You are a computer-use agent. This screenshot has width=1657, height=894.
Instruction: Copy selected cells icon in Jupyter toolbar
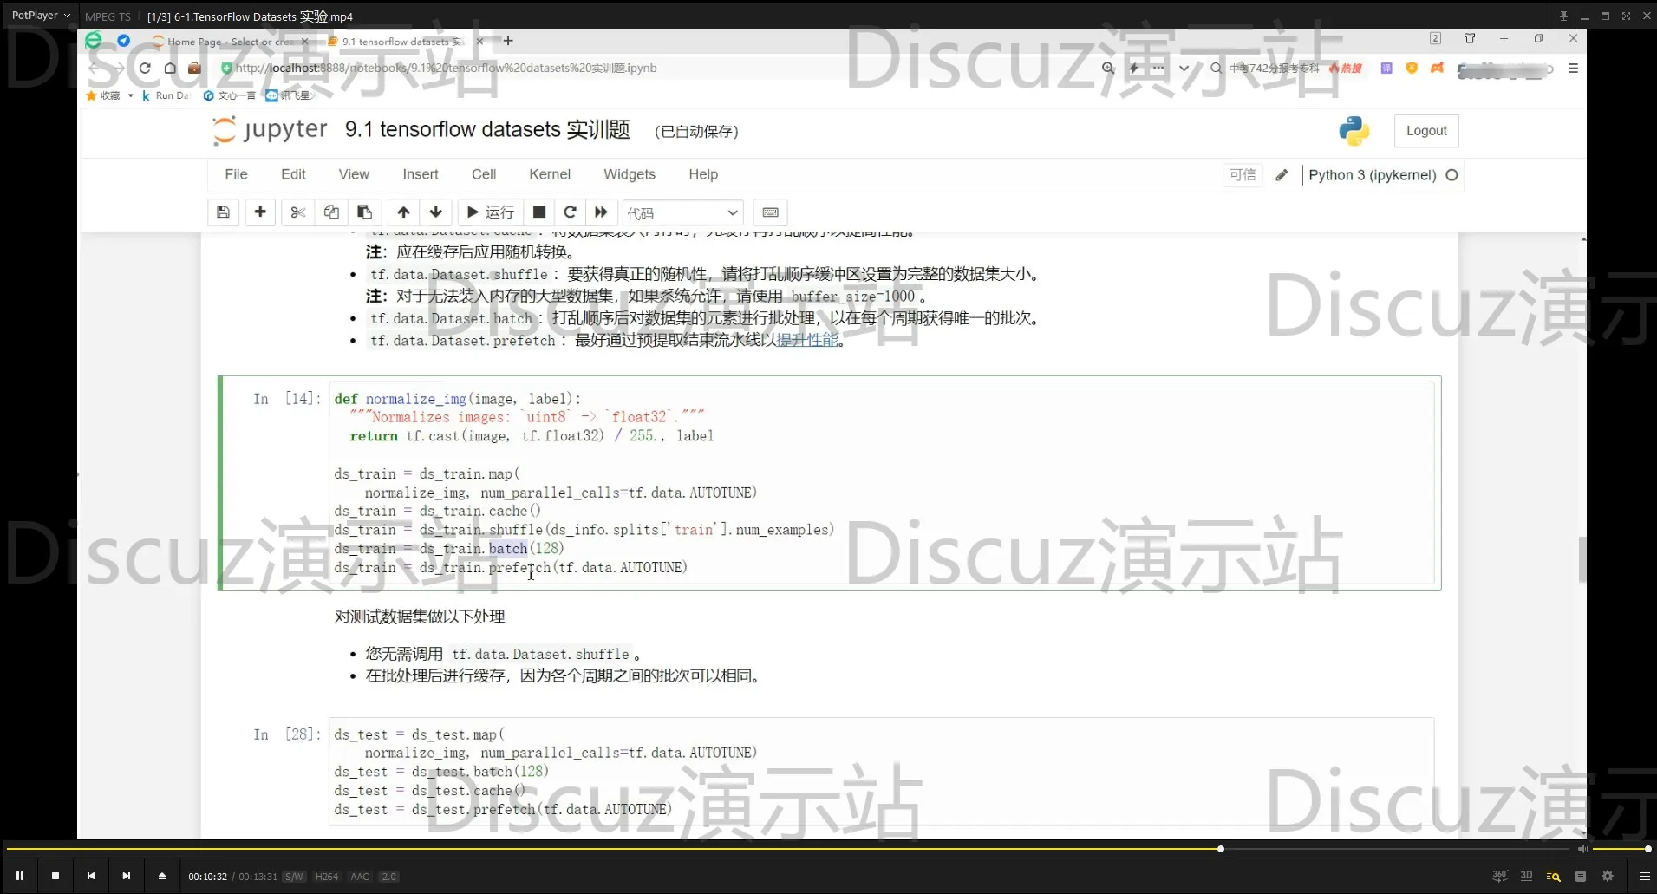tap(331, 212)
